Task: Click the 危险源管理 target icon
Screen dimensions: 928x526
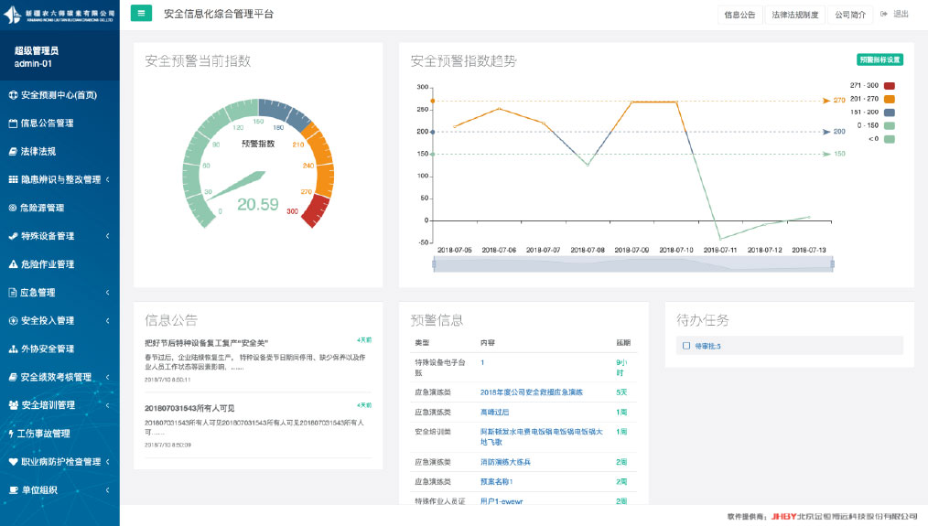Action: (x=13, y=209)
